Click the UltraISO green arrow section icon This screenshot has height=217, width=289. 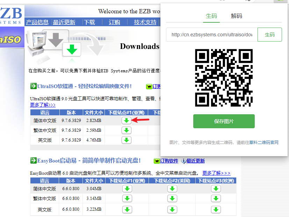[33, 86]
